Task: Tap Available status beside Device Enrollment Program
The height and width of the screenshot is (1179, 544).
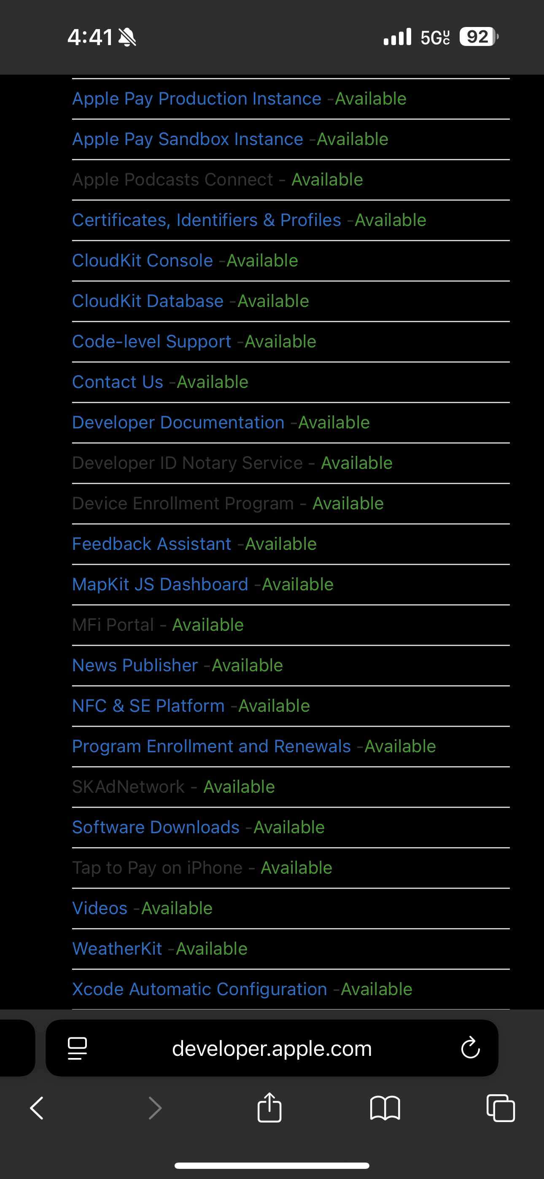Action: pos(348,503)
